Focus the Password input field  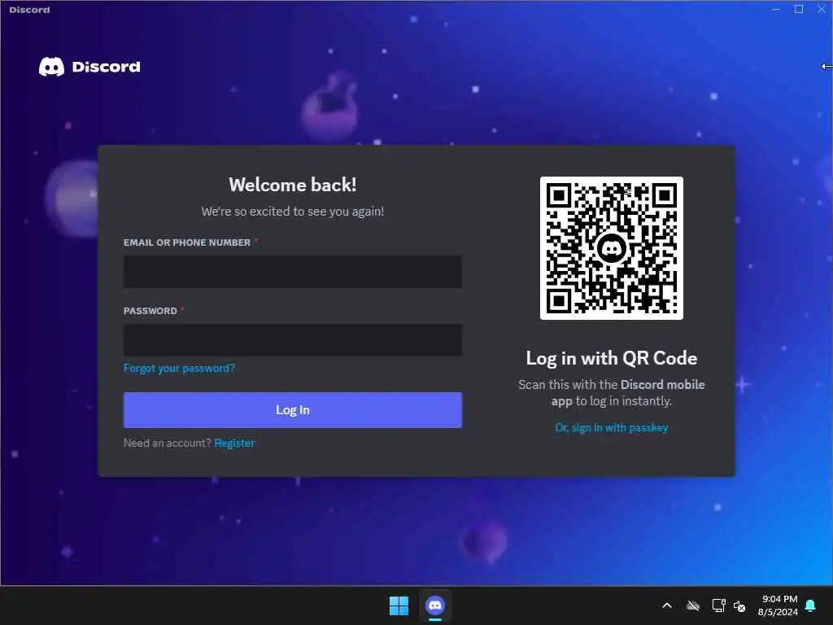pyautogui.click(x=293, y=340)
